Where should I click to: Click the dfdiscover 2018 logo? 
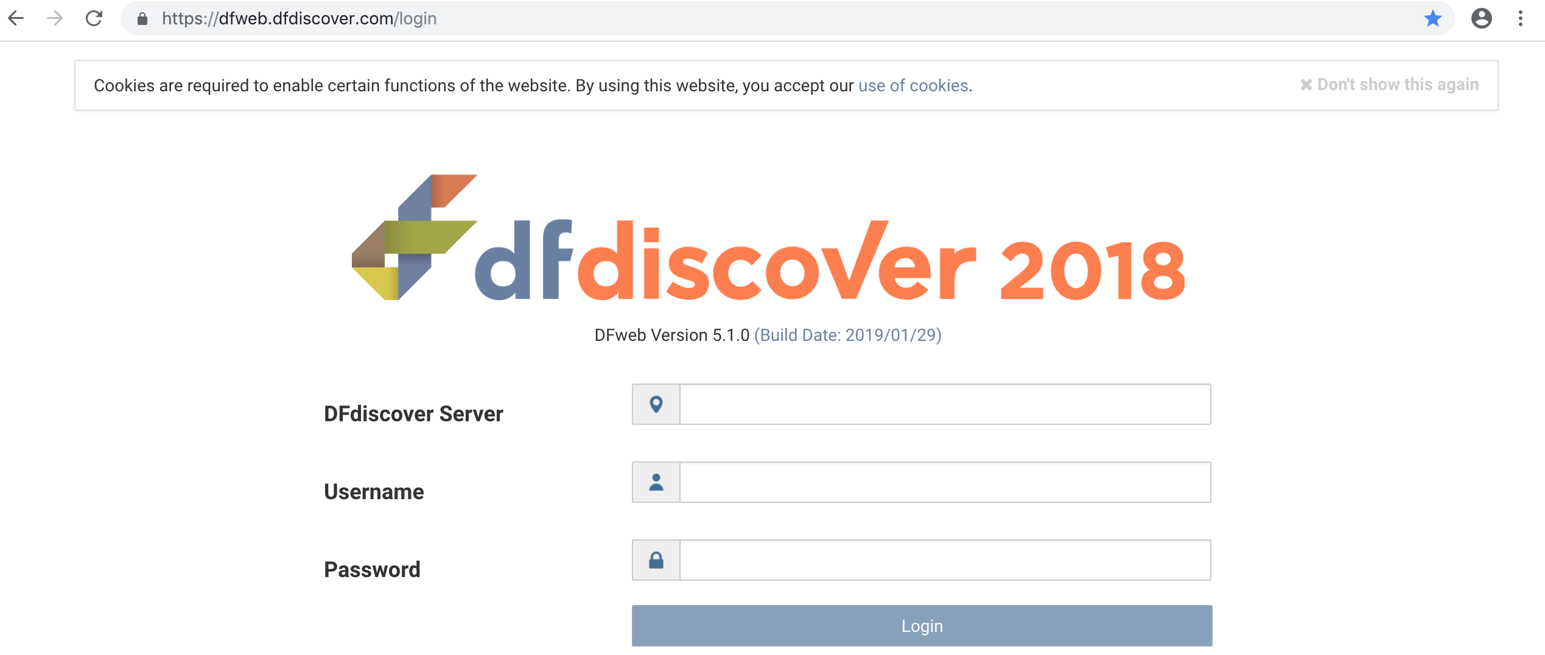tap(768, 239)
